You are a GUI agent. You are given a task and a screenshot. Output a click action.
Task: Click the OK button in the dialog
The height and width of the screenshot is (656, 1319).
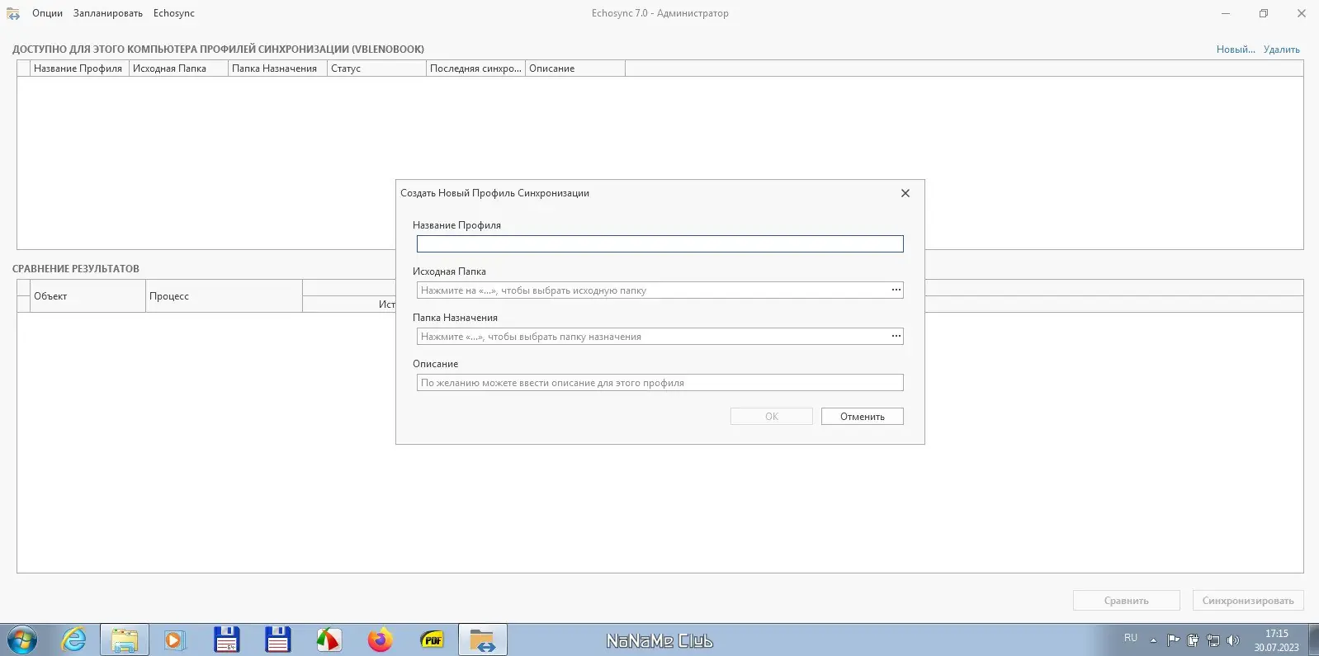[772, 417]
